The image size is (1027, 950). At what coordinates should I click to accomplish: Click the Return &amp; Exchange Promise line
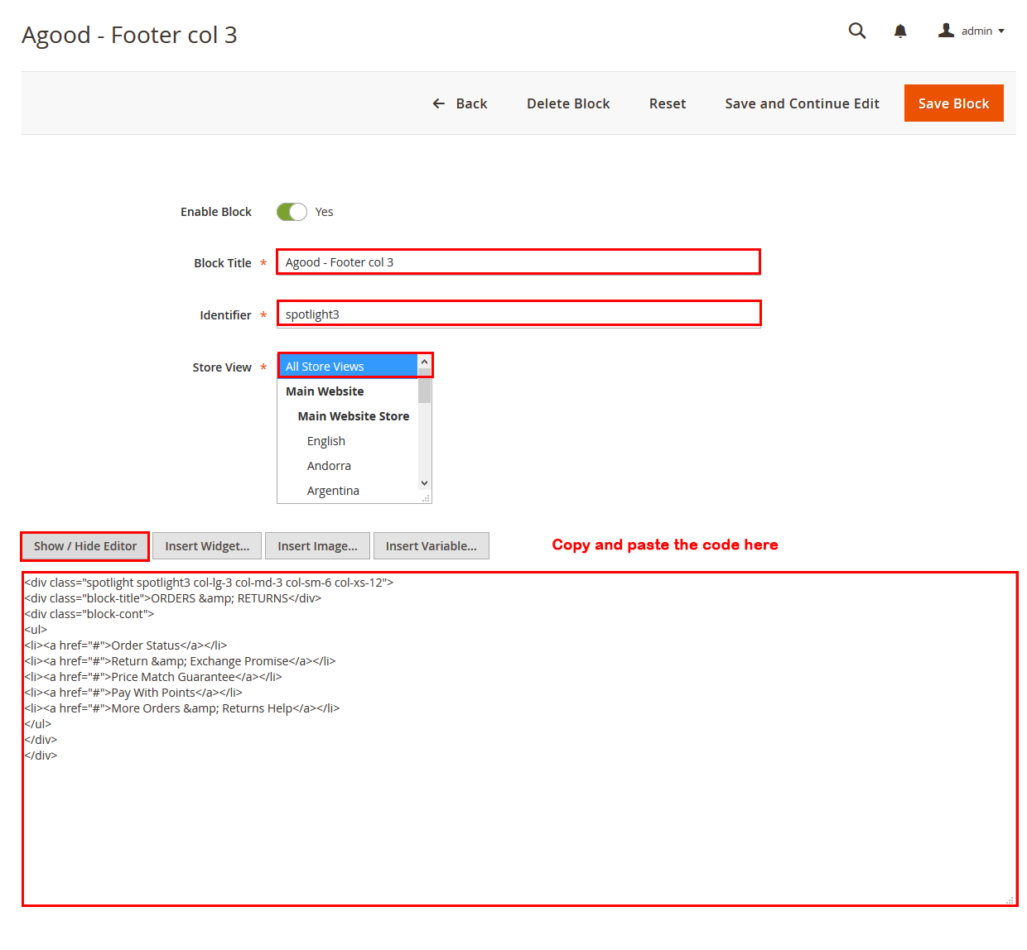[180, 661]
